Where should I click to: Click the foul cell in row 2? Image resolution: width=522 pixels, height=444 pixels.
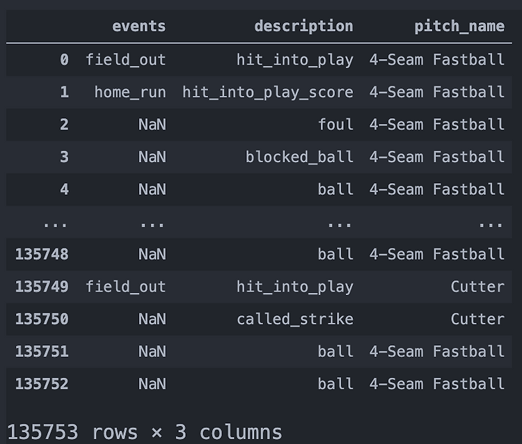(x=335, y=125)
